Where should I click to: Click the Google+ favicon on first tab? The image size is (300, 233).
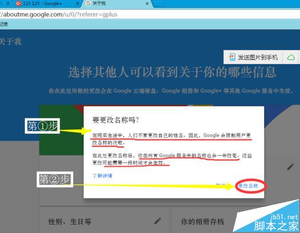point(18,3)
